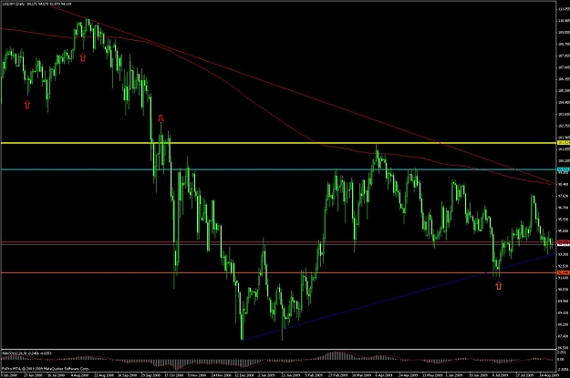Click the 14 Aug 2009 date label
The image size is (570, 378).
click(x=548, y=374)
